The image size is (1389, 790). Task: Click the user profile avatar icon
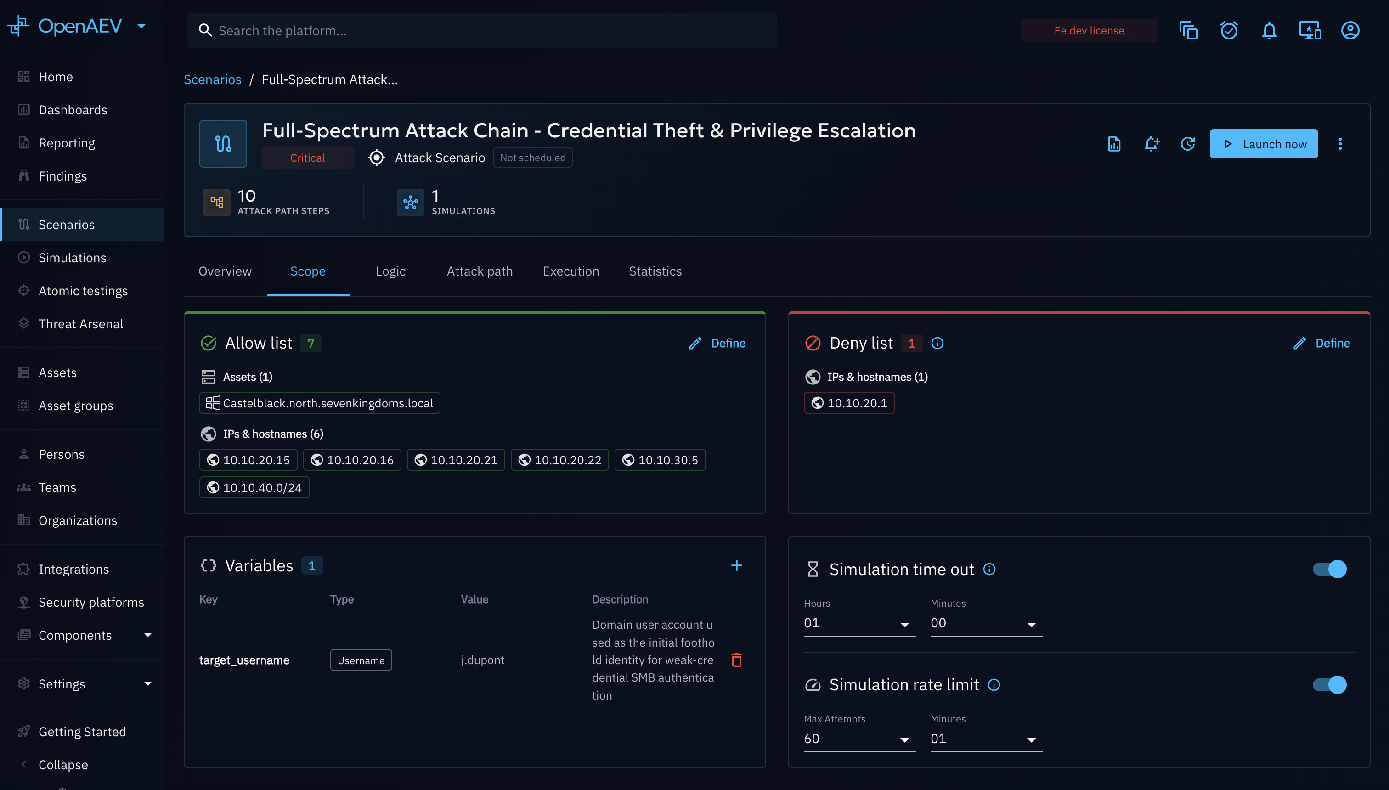click(x=1350, y=30)
